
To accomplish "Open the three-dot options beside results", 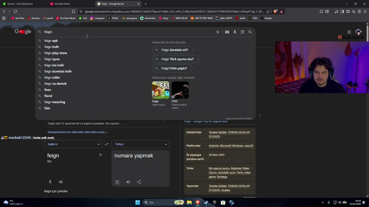I will 260,116.
